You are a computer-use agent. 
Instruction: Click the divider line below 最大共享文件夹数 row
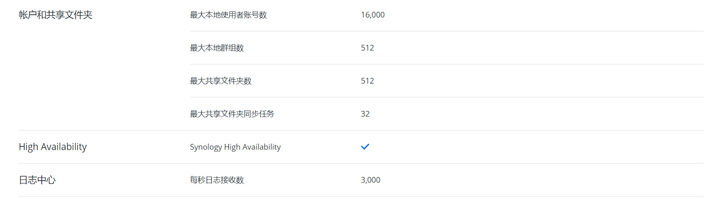[446, 97]
